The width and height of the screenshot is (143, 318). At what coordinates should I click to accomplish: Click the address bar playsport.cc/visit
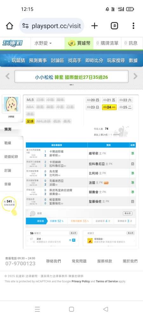coord(52,26)
